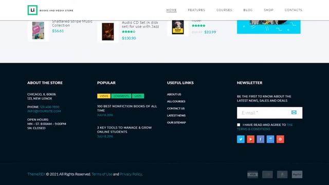
Task: Click the "MN – ST: 8:00AM – 9:00PM" hours
Action: 47,124
